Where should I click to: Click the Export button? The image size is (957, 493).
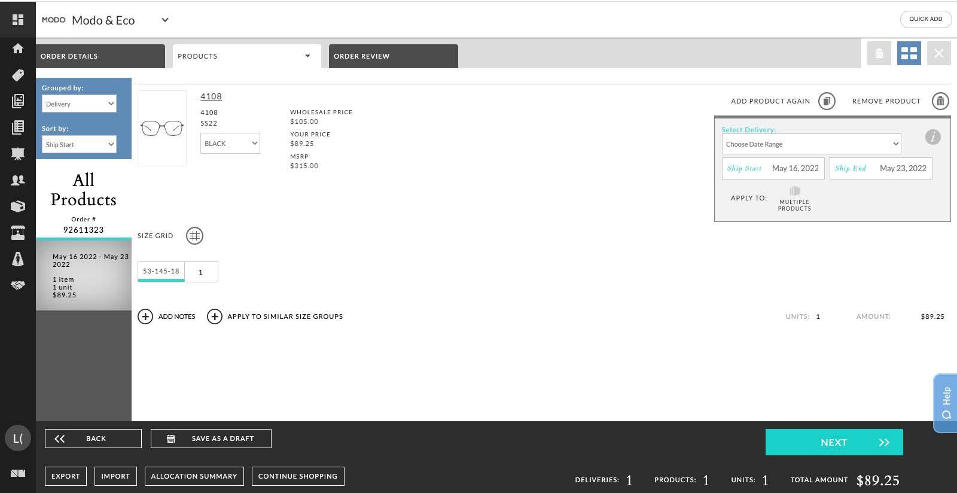tap(66, 476)
